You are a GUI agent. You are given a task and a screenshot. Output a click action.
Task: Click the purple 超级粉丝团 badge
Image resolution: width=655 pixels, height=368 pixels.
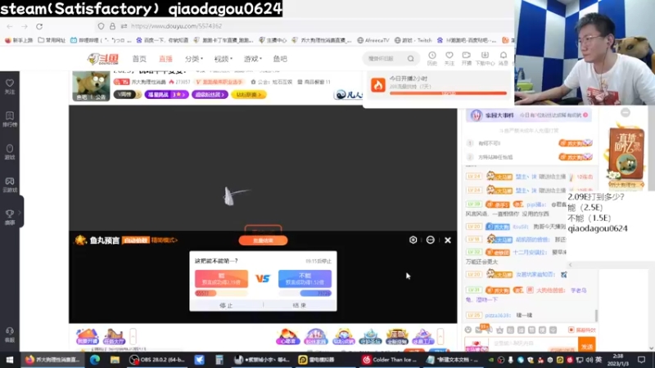click(210, 95)
